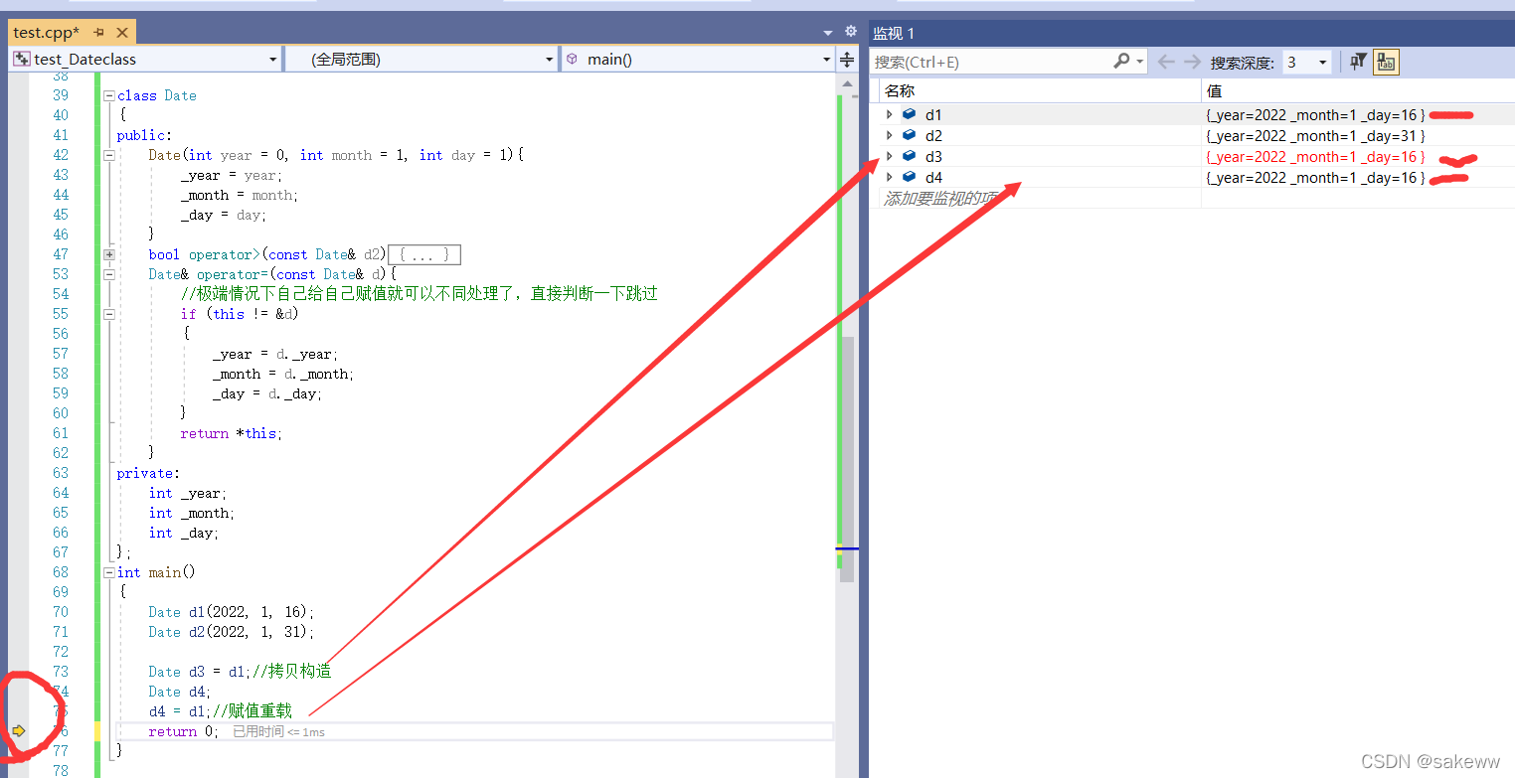Pin the test.cpp tab

pos(99,33)
